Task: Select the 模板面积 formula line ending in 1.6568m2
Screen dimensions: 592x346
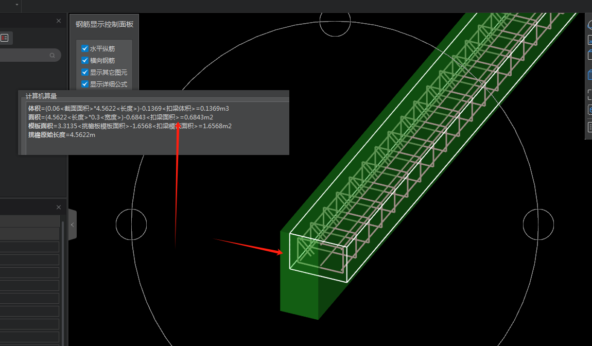Action: 130,126
